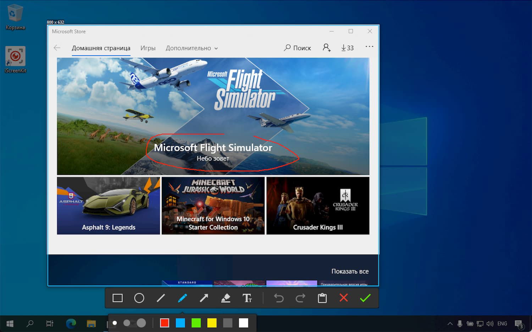
Task: Open the iScreenKit desktop shortcut
Action: (15, 59)
